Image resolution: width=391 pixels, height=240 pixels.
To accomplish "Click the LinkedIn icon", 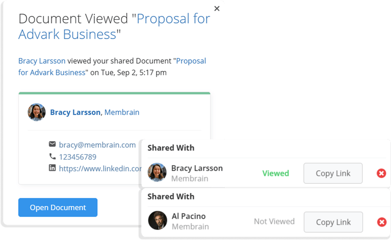I will point(52,168).
